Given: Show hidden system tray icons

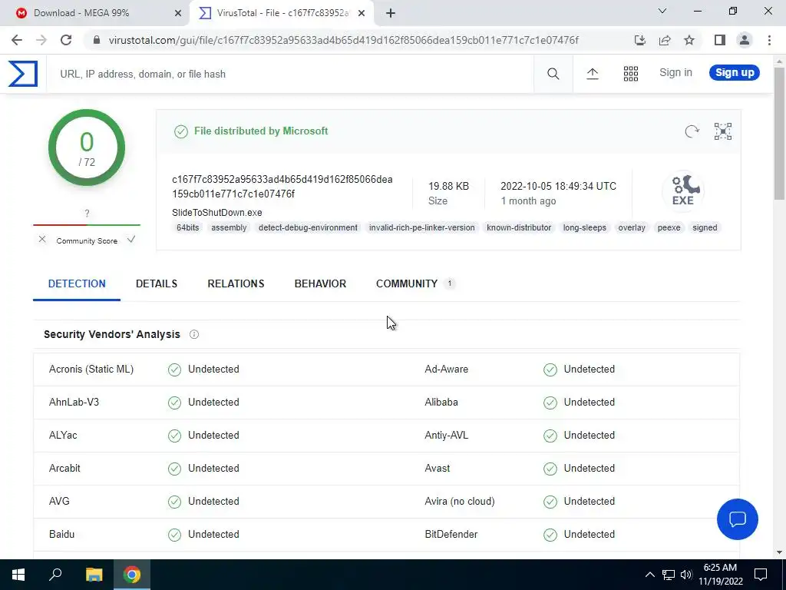Looking at the screenshot, I should coord(649,575).
